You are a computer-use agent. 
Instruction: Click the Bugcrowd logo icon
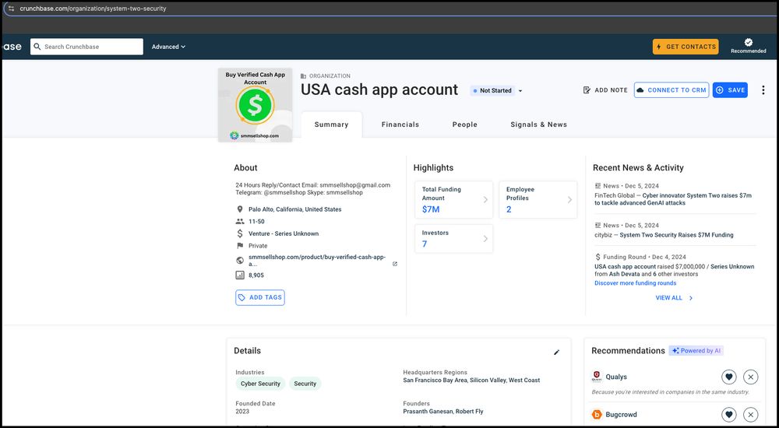pos(597,415)
